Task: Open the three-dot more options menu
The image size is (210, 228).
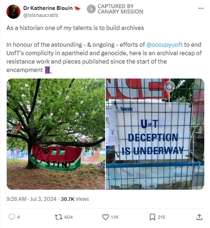Action: tap(201, 8)
